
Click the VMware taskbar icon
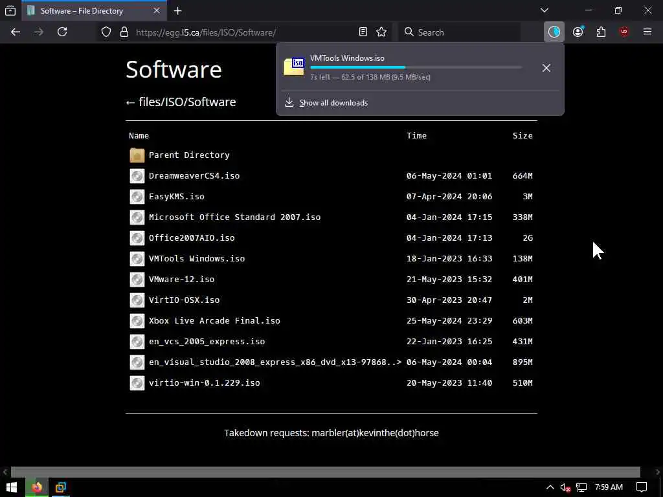pos(60,487)
